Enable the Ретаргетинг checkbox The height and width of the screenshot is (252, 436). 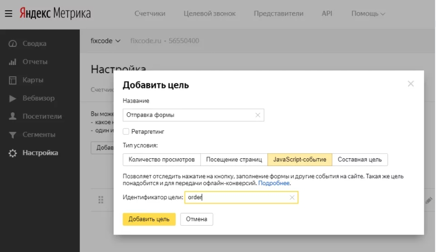pyautogui.click(x=126, y=131)
